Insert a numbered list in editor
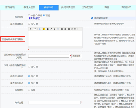136x108 pixels. pyautogui.click(x=72, y=29)
